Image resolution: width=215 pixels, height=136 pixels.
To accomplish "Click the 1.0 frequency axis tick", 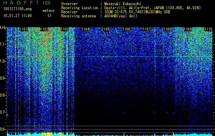I will [3, 62].
